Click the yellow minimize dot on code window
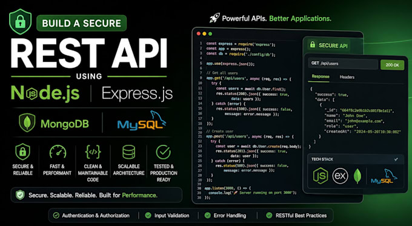412x226 pixels. click(x=204, y=34)
